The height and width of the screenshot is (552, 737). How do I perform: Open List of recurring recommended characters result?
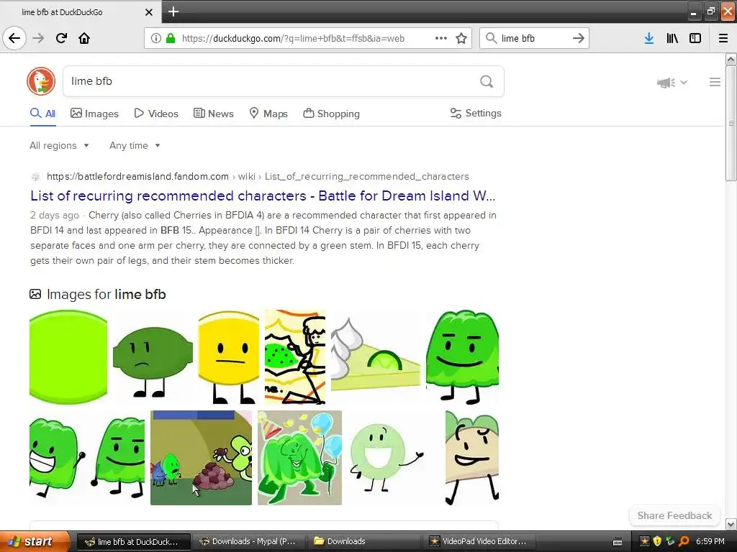click(263, 195)
